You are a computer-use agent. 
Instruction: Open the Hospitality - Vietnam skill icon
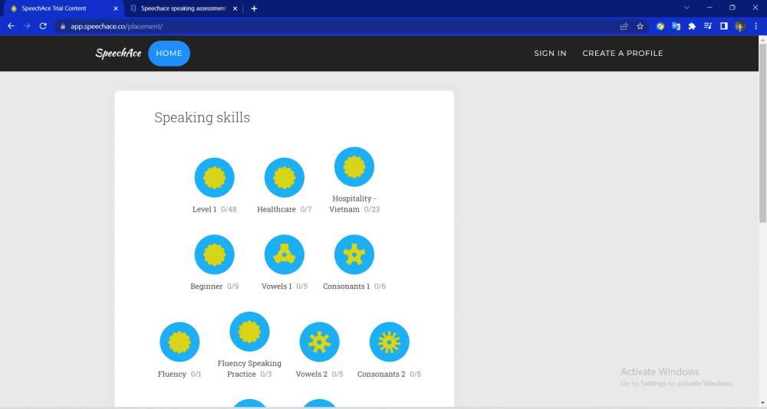(354, 167)
